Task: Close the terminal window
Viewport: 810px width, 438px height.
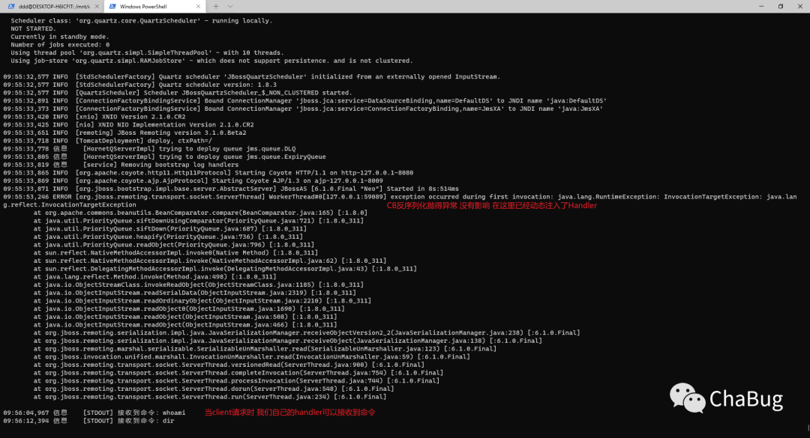Action: (799, 6)
